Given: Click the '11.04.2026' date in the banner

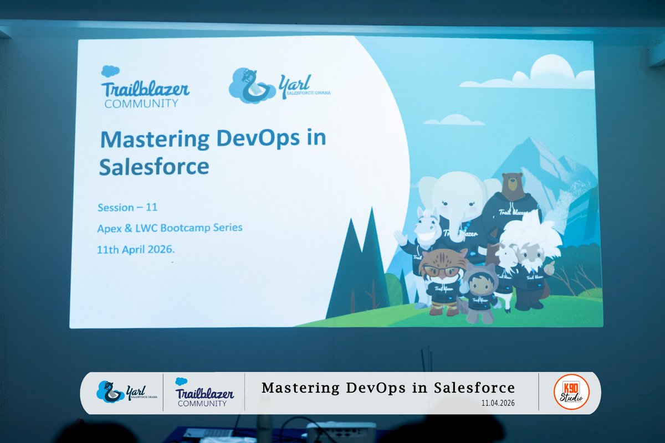Looking at the screenshot, I should click(x=498, y=403).
